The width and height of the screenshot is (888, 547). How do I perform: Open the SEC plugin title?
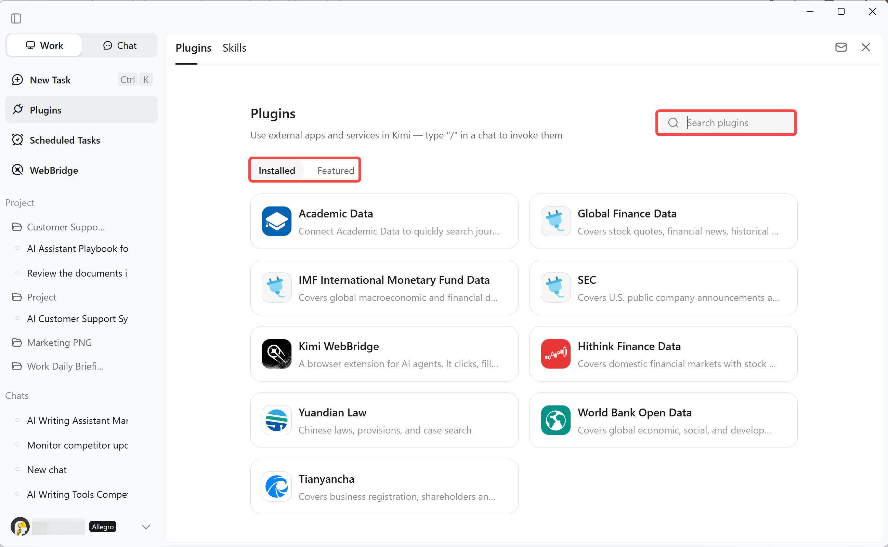(587, 280)
